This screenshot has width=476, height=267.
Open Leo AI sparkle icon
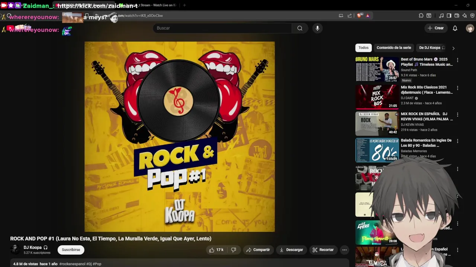pos(464,16)
